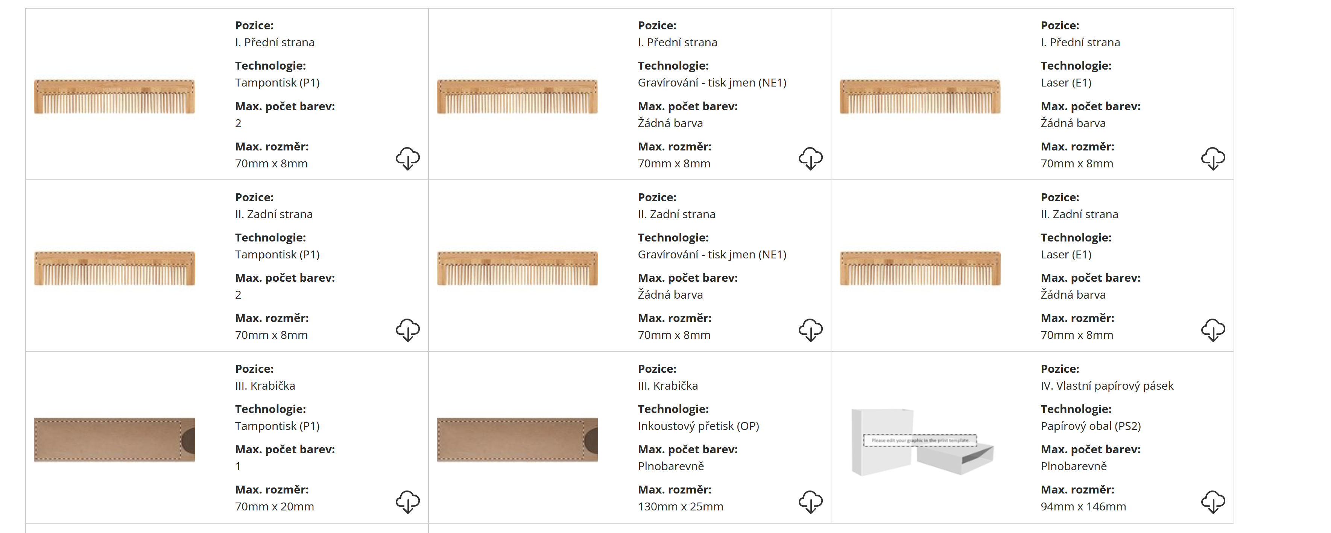
Task: Open box image for Krabička Tampontisk
Action: pos(114,439)
